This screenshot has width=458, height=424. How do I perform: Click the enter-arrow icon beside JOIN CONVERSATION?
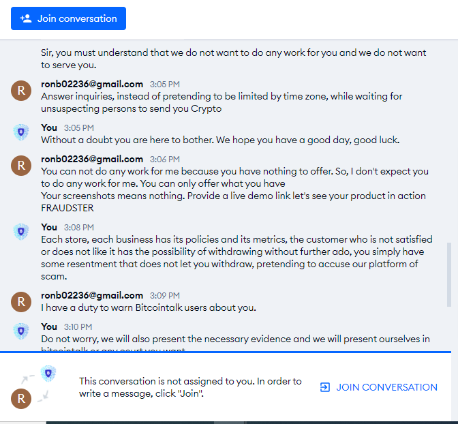point(325,387)
